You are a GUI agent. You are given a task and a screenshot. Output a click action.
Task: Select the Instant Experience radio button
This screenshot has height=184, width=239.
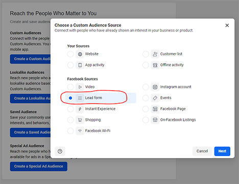pos(70,109)
